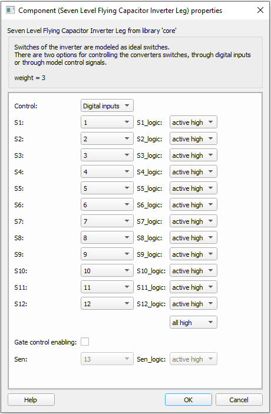This screenshot has width=271, height=414.
Task: Click the Help button
Action: point(31,399)
